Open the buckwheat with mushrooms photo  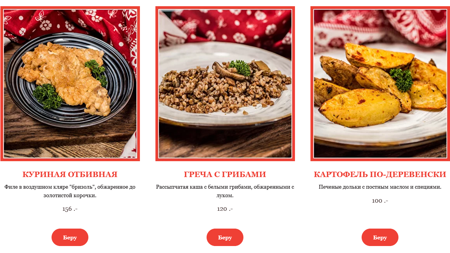pyautogui.click(x=225, y=83)
